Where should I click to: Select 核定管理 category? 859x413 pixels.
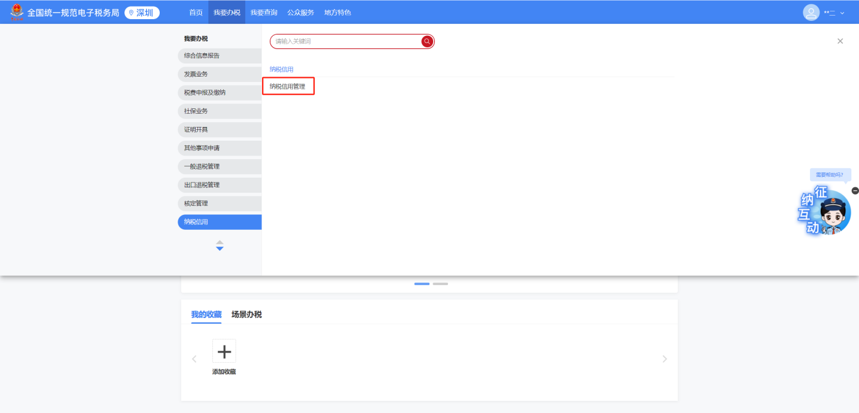click(220, 204)
